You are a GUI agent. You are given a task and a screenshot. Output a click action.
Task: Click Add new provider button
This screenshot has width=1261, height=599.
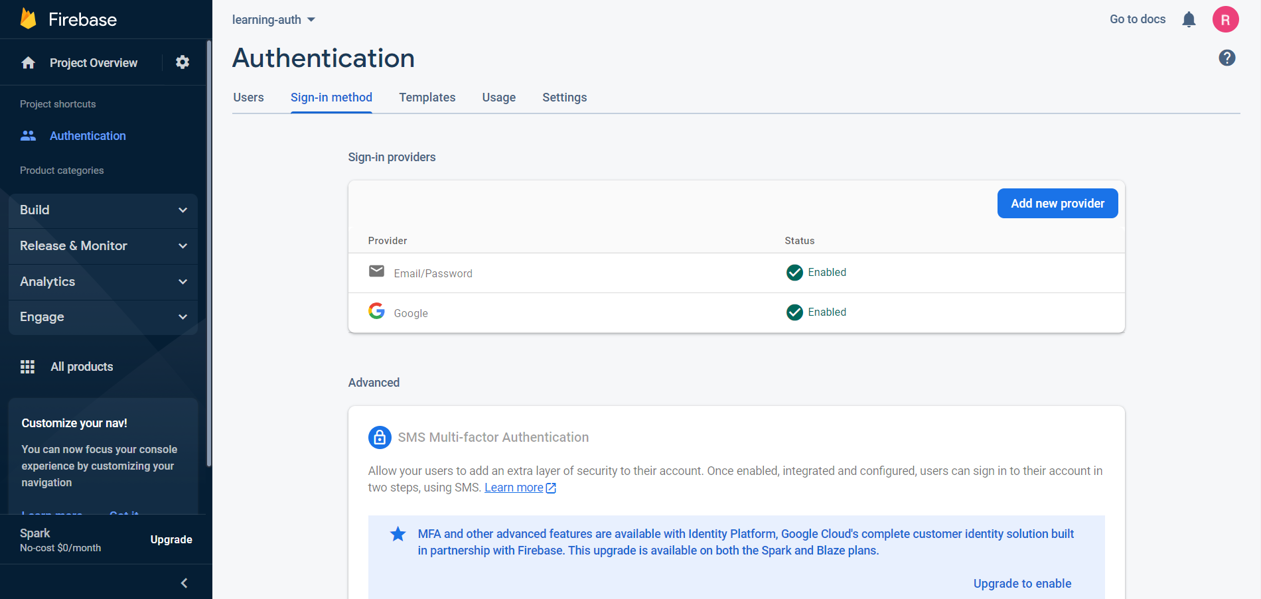point(1057,204)
